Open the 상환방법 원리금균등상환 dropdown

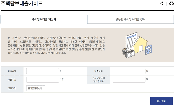tap(35, 88)
